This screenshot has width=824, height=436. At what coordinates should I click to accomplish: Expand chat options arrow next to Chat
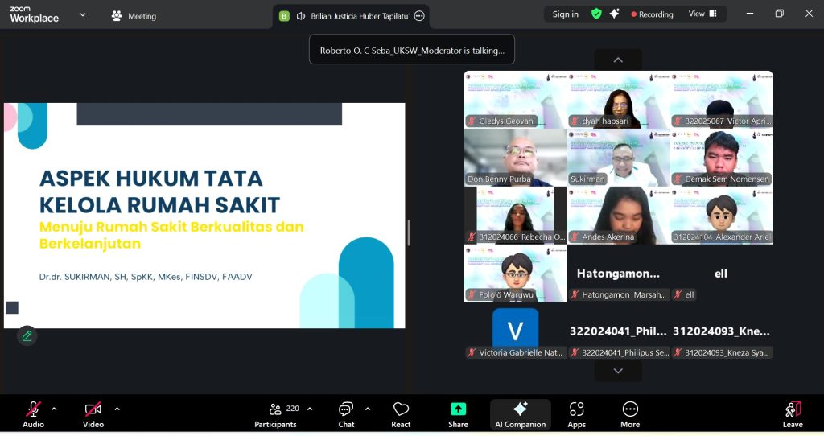(367, 409)
